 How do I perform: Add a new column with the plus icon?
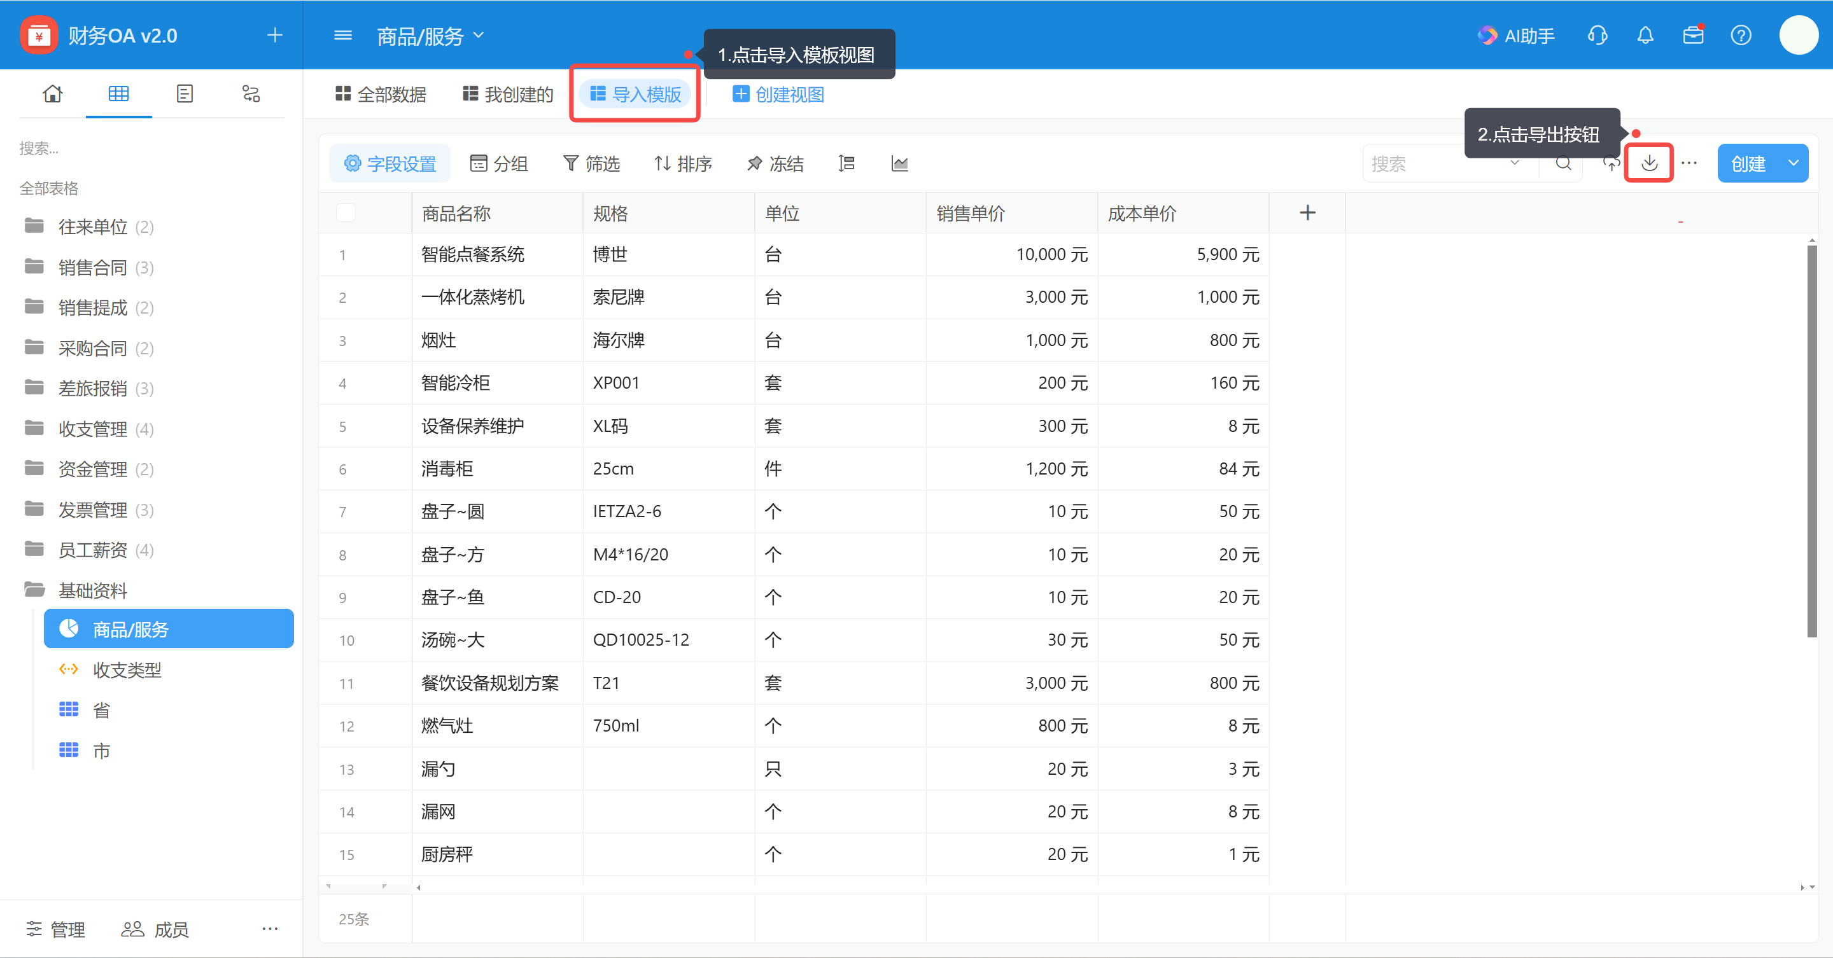1307,212
